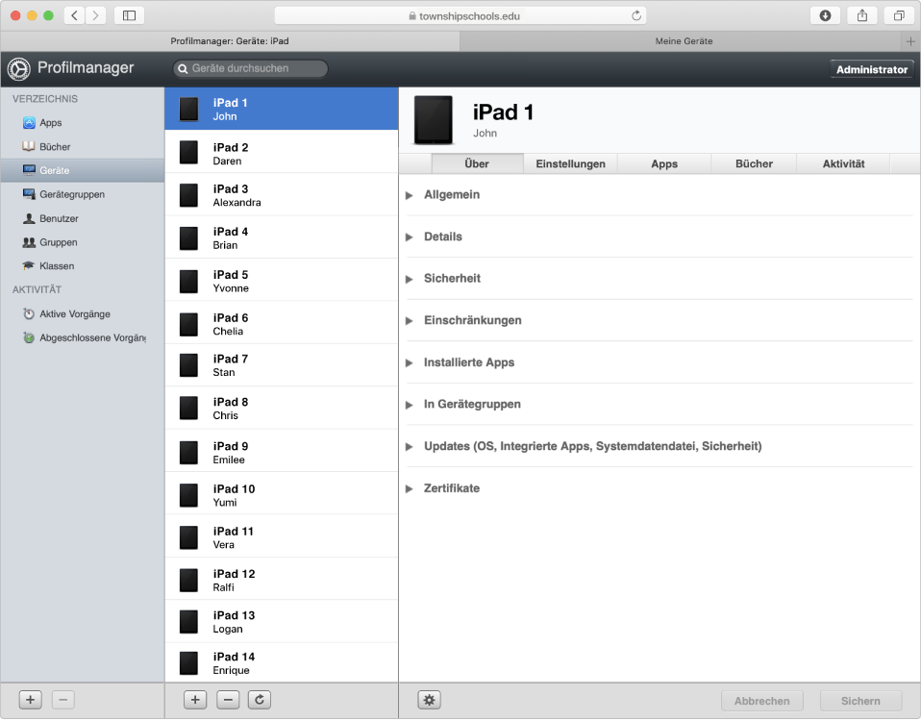Select iPad 13 Logan
The height and width of the screenshot is (721, 921).
click(x=282, y=622)
